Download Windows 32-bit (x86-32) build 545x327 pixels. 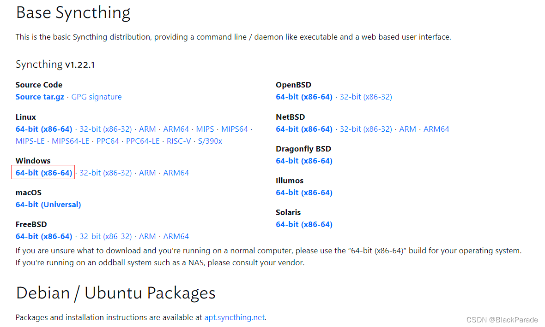pos(106,173)
